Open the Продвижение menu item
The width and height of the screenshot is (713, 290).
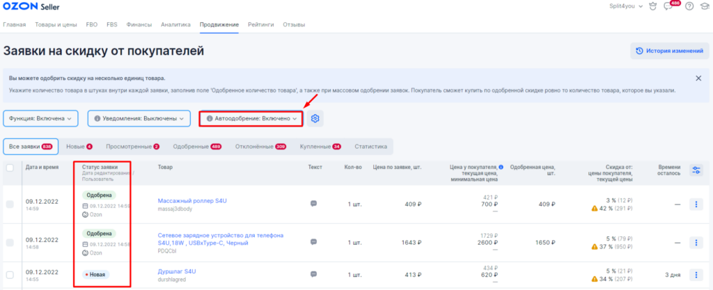pos(219,24)
